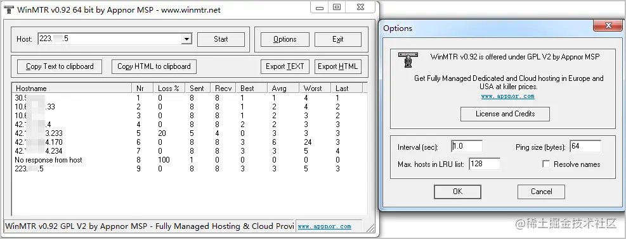
Task: Open www.appnor.com link in status bar
Action: click(x=325, y=226)
